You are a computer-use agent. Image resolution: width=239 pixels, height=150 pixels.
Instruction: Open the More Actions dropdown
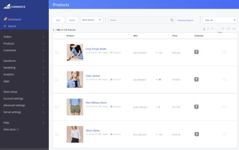pyautogui.click(x=92, y=20)
